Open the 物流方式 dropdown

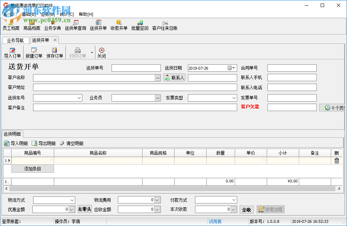click(x=72, y=200)
